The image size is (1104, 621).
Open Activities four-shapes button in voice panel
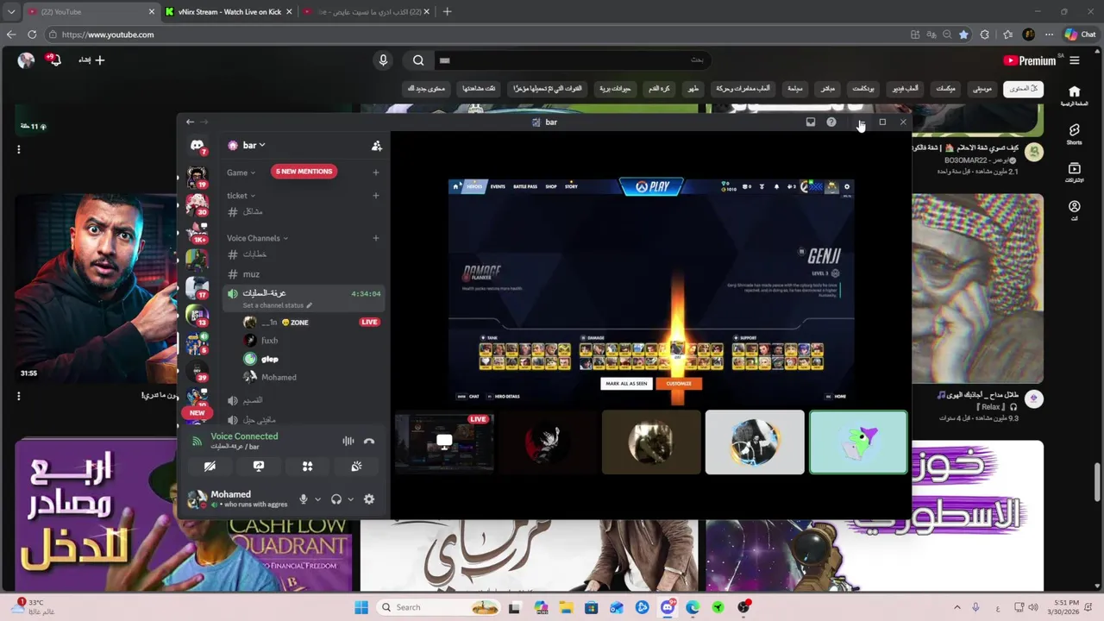coord(307,467)
